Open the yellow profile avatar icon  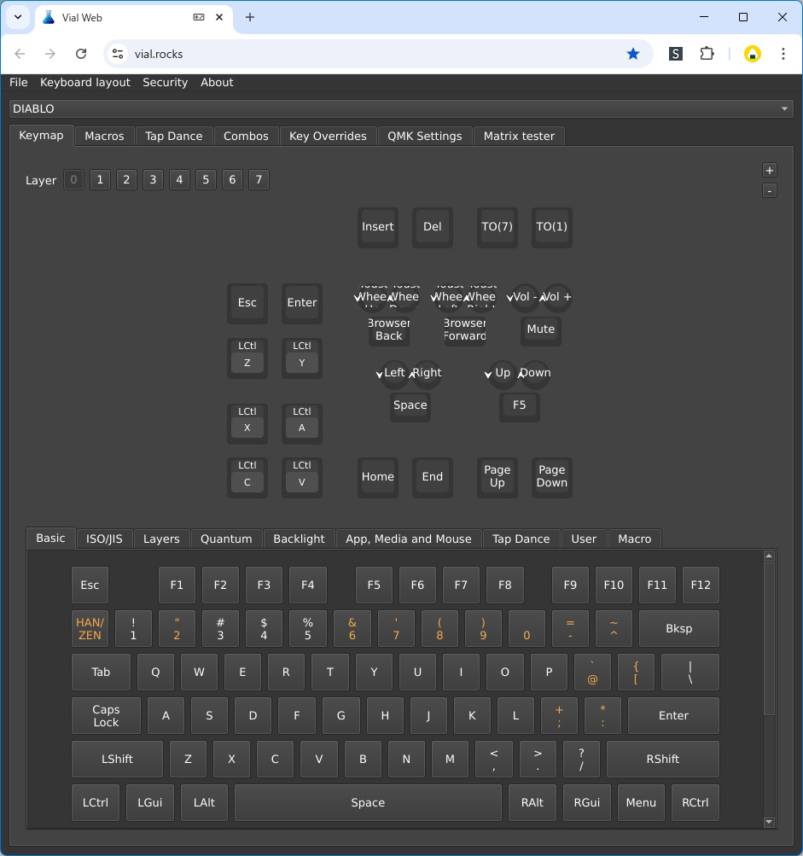tap(753, 54)
